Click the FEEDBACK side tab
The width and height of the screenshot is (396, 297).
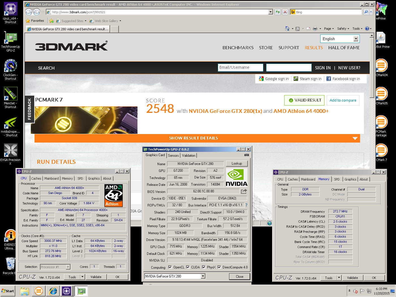tap(29, 109)
